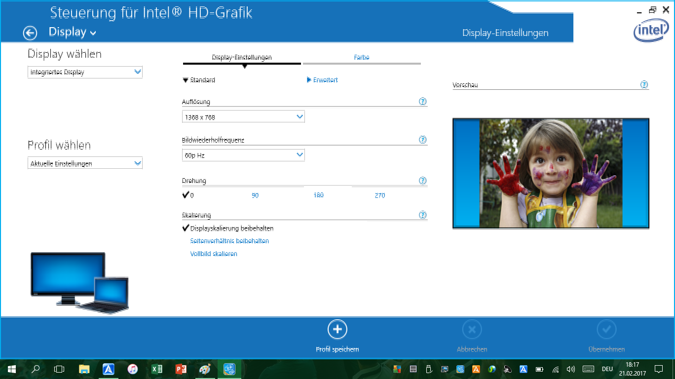The width and height of the screenshot is (675, 379).
Task: Click the orange 'A' tray icon
Action: point(476,369)
